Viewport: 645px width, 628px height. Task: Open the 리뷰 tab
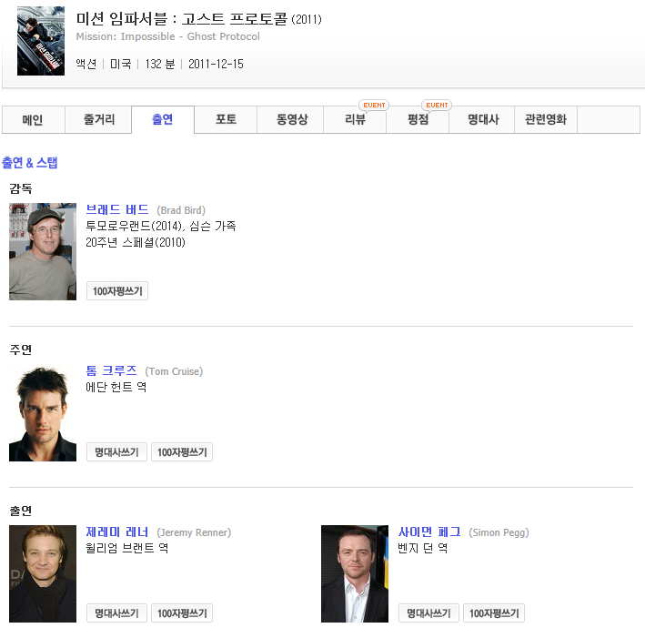(x=355, y=120)
